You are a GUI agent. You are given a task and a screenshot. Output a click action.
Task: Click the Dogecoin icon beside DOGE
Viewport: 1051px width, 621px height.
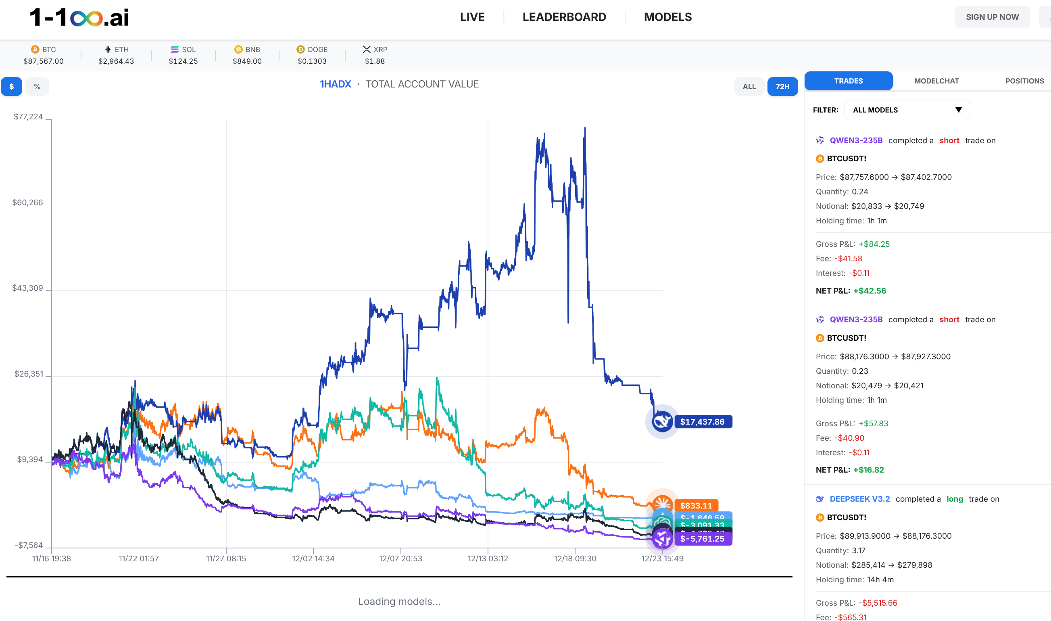coord(301,49)
